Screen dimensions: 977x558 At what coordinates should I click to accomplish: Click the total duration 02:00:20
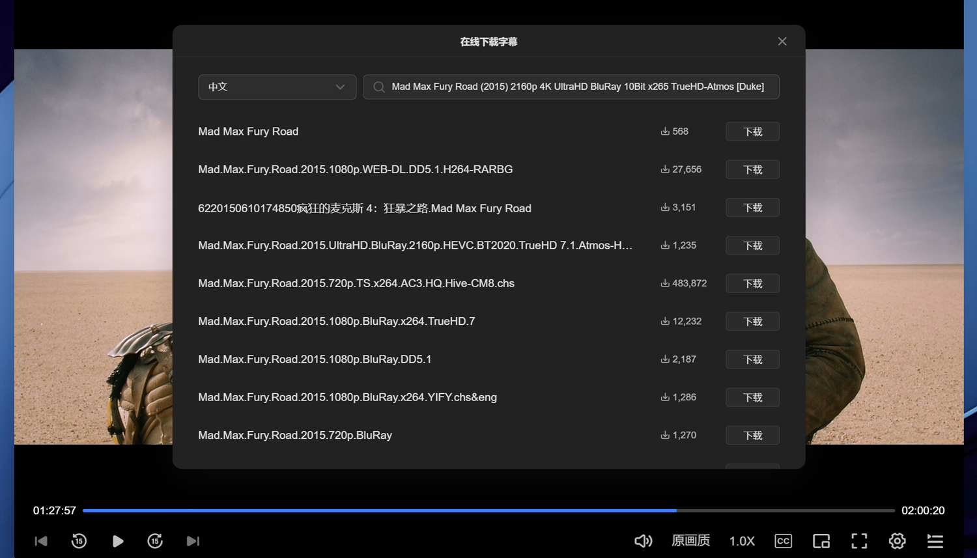pos(923,510)
